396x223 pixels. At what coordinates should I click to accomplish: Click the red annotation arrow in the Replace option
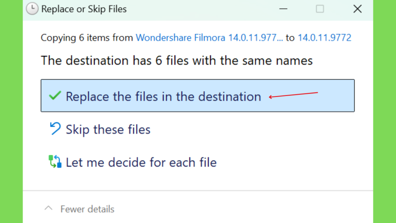[293, 95]
